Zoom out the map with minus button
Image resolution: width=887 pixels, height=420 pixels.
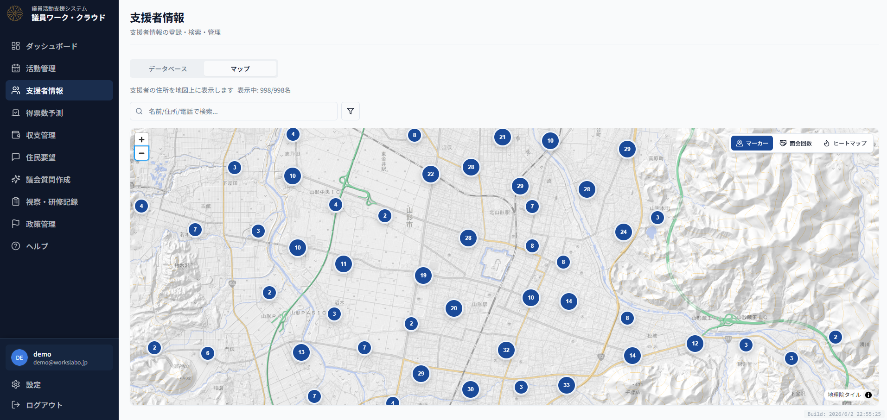pos(141,153)
